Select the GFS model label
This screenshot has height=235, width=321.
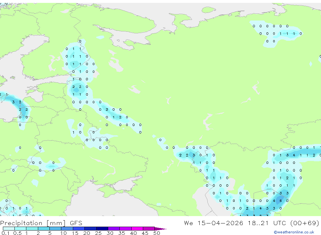[76, 223]
